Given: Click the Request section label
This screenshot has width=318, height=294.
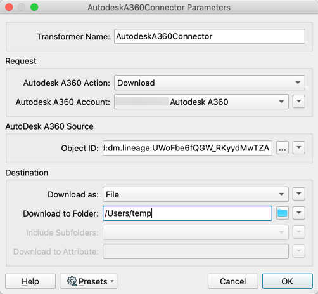Looking at the screenshot, I should tap(21, 61).
